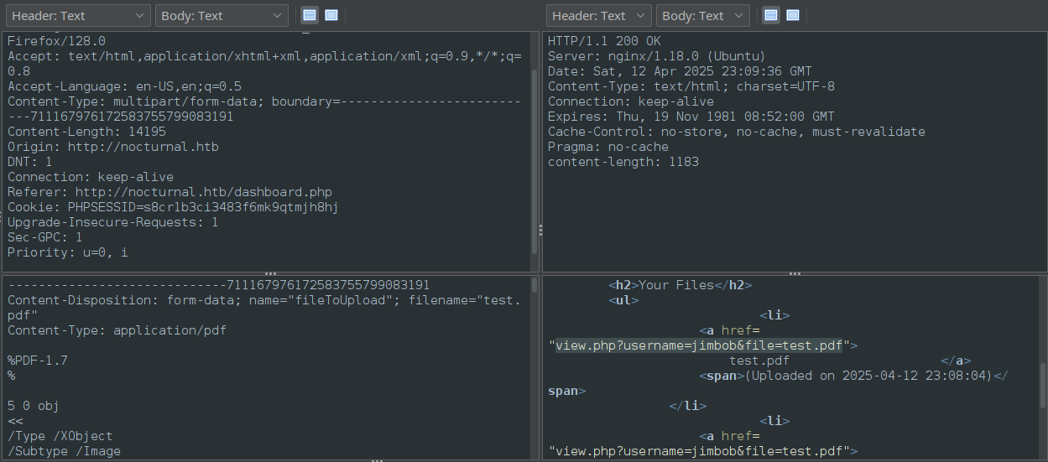Expand the response Header: Text dropdown
Image resolution: width=1048 pixels, height=462 pixels.
[599, 15]
